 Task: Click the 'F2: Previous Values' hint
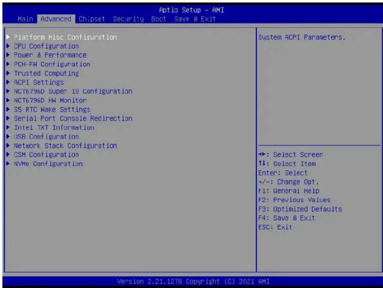(x=294, y=200)
